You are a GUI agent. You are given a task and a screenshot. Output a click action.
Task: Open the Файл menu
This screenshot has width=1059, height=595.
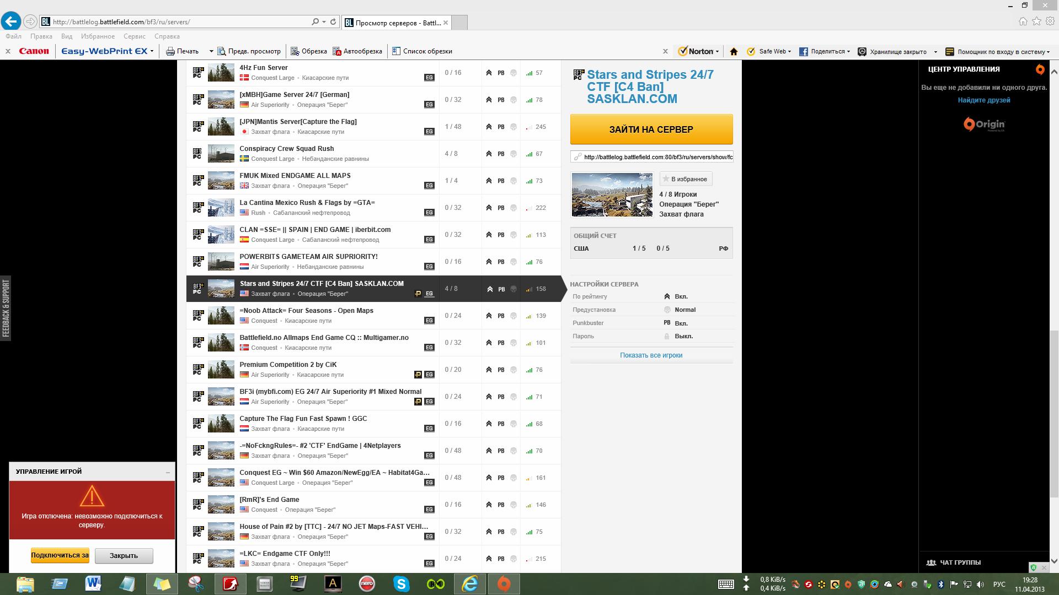pos(14,36)
